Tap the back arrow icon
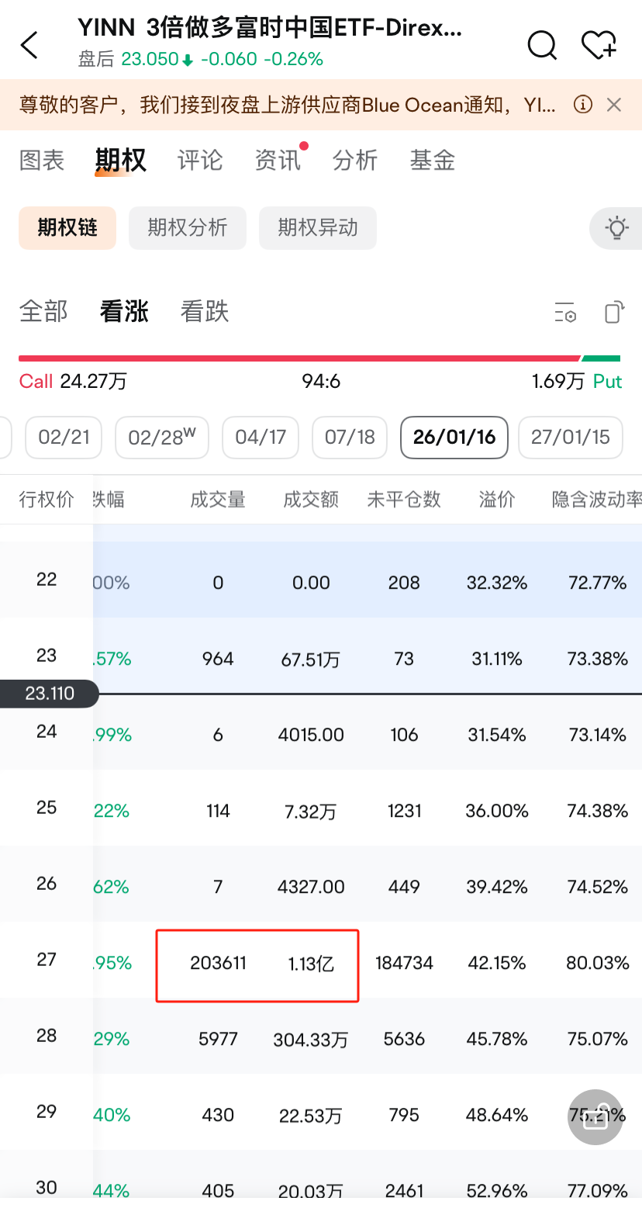The width and height of the screenshot is (642, 1208). pos(29,45)
